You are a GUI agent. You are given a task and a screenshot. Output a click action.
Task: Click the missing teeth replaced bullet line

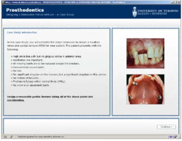click(45, 64)
